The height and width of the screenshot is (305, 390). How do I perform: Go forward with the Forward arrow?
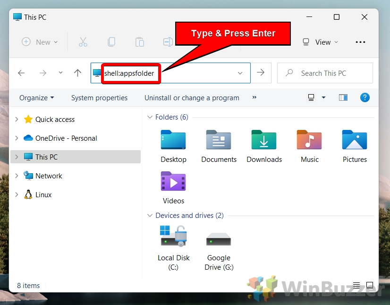(x=43, y=73)
